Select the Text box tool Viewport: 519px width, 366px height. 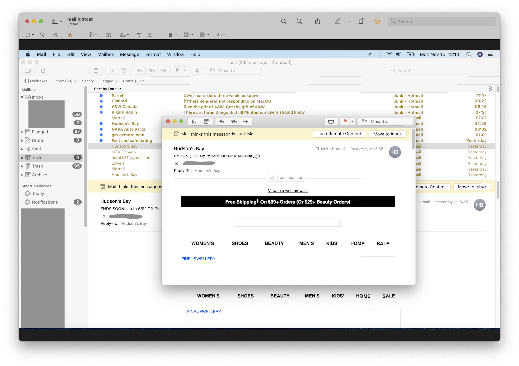[108, 35]
